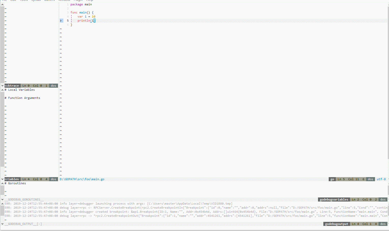Click 'Ln 2' in godebugvariables status line
This screenshot has width=389, height=231.
[355, 199]
